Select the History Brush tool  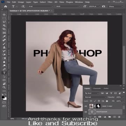[x=4, y=51]
